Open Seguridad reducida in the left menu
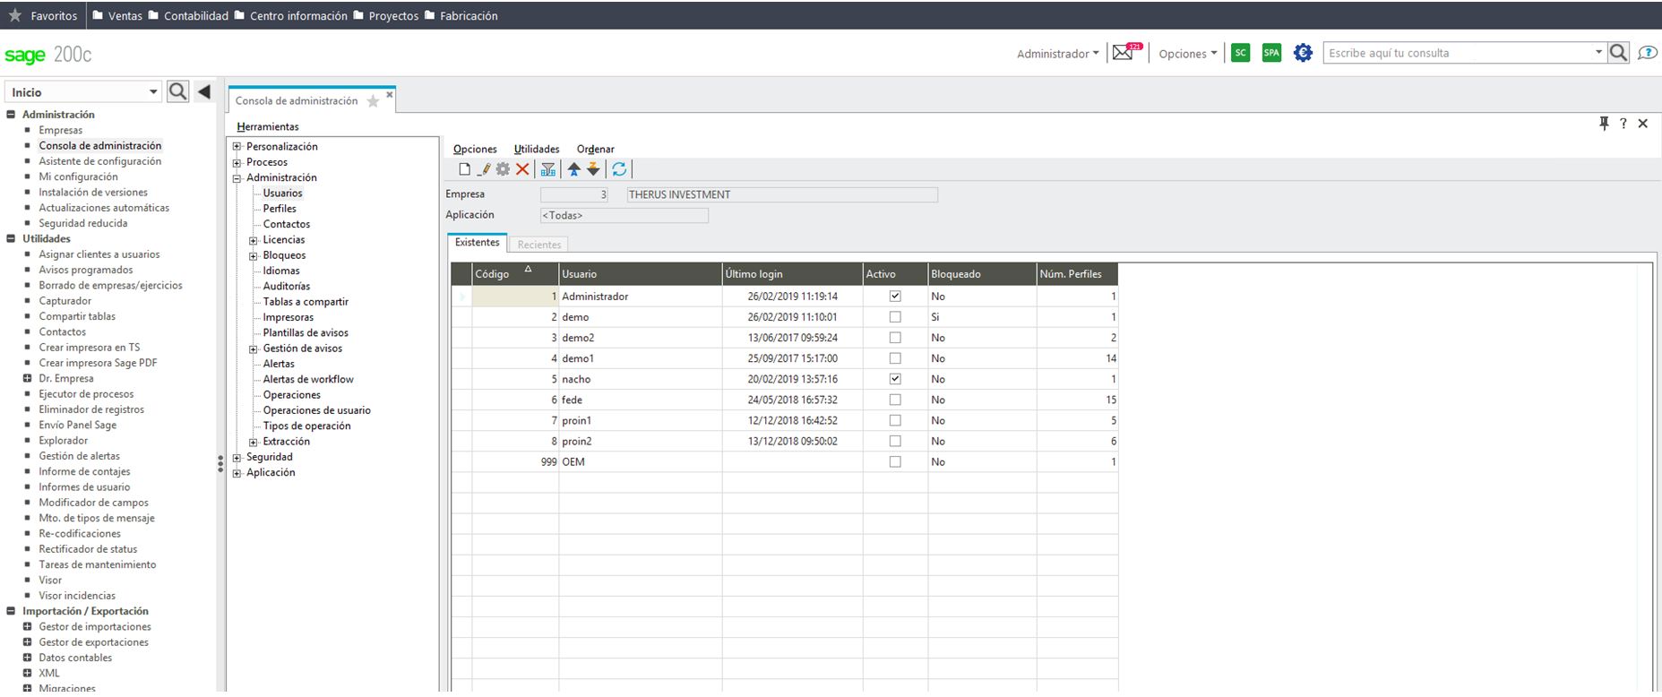 pos(83,223)
